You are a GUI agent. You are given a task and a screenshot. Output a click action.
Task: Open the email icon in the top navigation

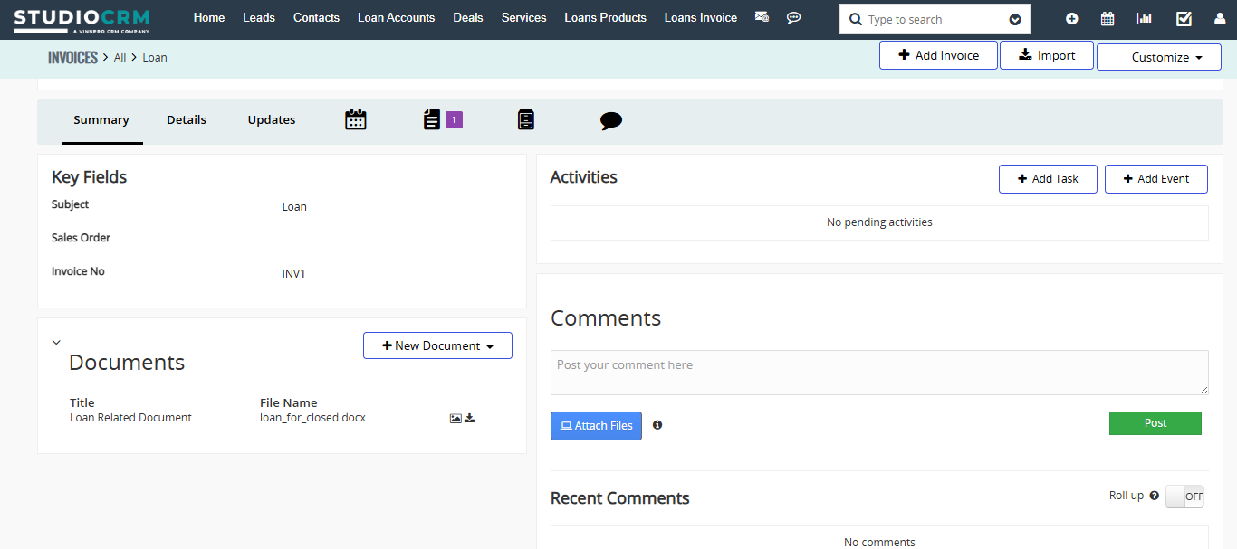click(x=762, y=17)
